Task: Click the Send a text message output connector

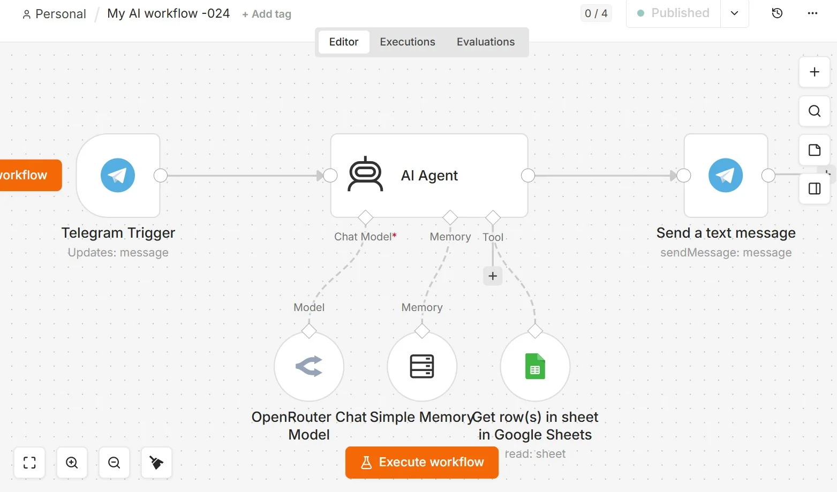Action: (x=768, y=176)
